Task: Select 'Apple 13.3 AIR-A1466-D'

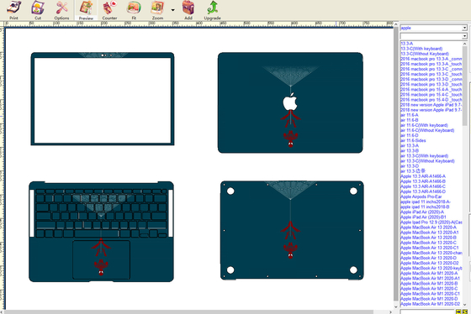Action: pos(423,191)
